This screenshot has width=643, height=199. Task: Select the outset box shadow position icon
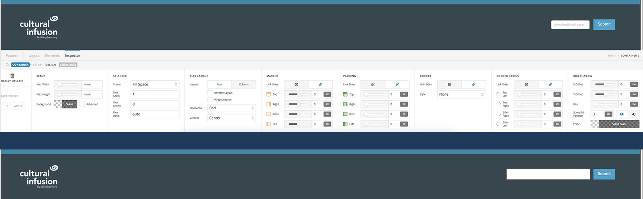tap(622, 114)
